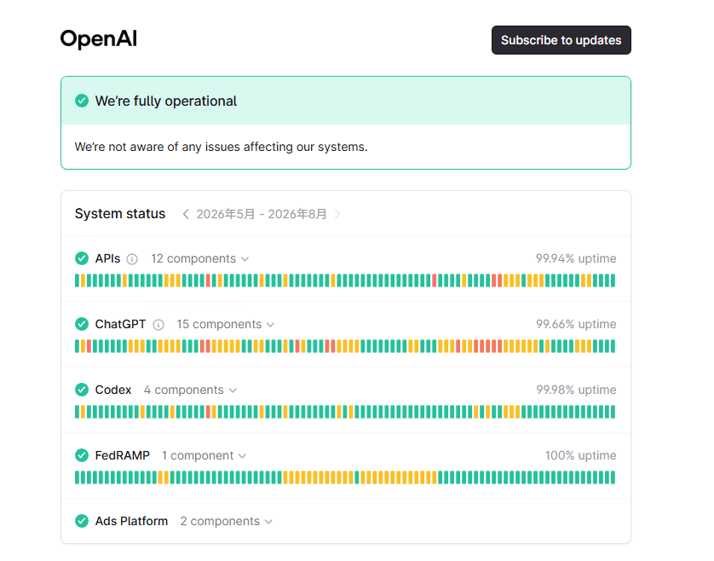Click the Subscribe to updates button
The image size is (714, 561).
click(561, 40)
